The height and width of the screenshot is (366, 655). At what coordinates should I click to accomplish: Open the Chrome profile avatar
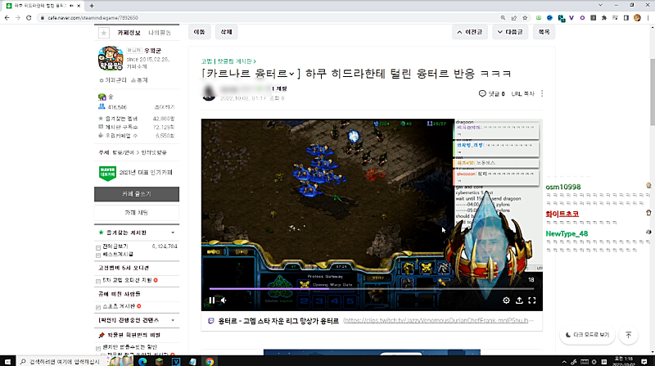coord(637,18)
